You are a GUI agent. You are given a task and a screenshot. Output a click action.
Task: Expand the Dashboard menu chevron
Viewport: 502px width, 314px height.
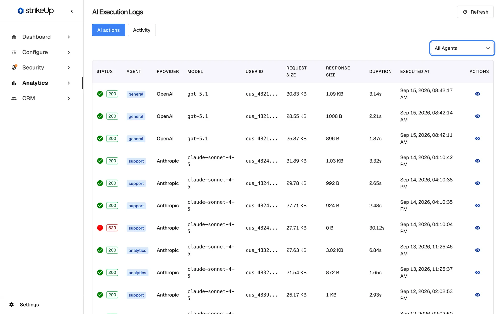tap(69, 37)
